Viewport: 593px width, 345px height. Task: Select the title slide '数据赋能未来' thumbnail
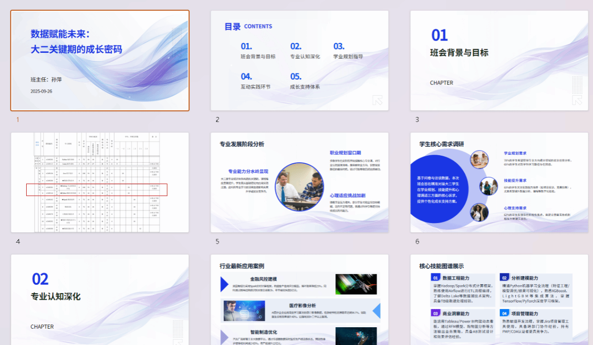pyautogui.click(x=100, y=60)
